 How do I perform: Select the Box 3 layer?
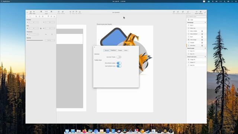(x=196, y=25)
